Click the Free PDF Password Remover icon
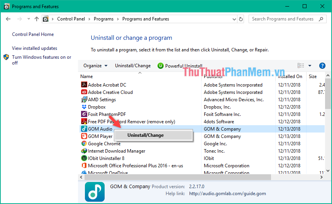 coord(84,122)
